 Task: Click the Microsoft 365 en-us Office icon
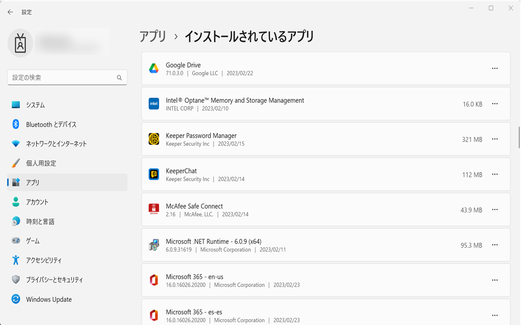pyautogui.click(x=154, y=280)
